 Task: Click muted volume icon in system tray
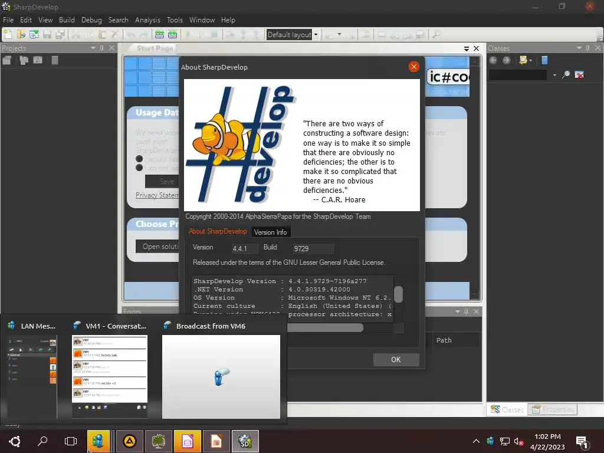(x=519, y=441)
